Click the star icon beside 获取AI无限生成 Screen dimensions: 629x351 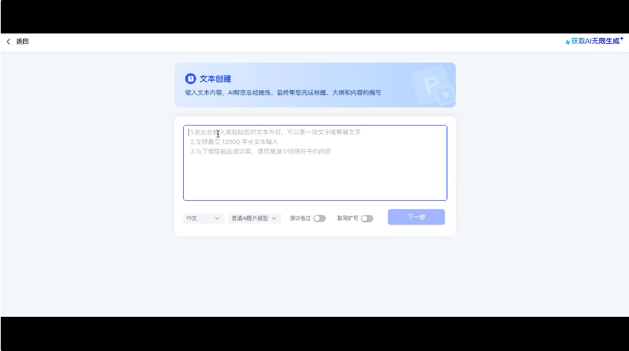(568, 42)
